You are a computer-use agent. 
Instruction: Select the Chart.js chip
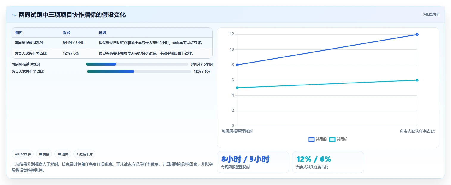(23, 154)
